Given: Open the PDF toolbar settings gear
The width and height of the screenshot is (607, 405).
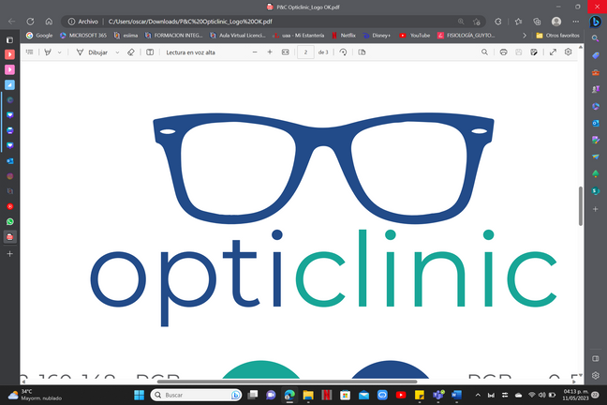Looking at the screenshot, I should point(570,52).
